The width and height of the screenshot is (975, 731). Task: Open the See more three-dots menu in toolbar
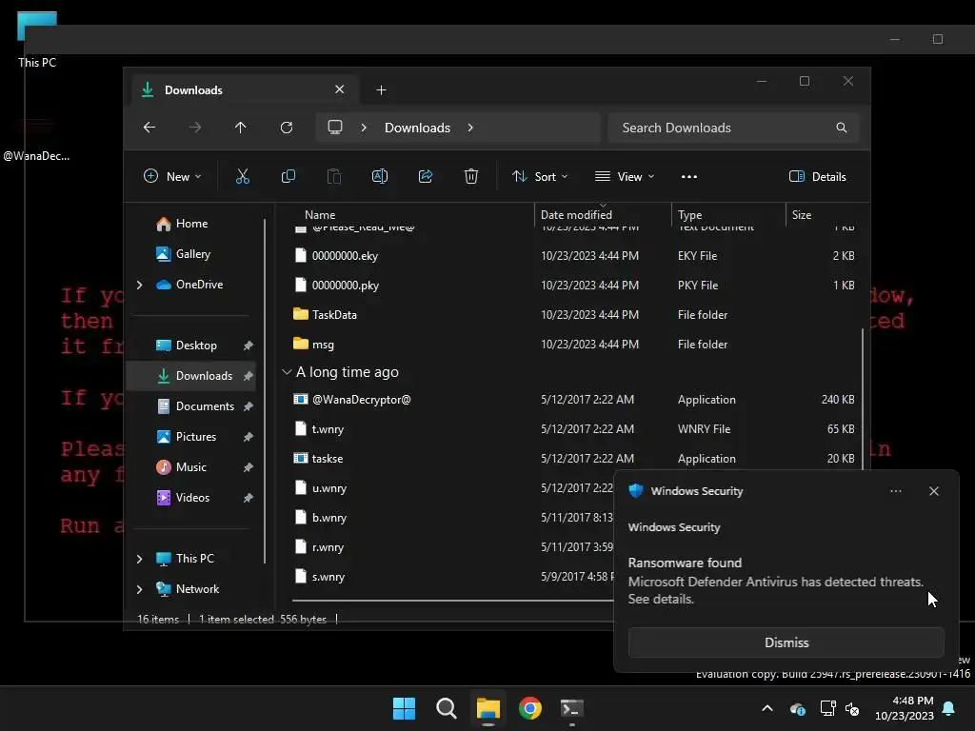point(689,176)
